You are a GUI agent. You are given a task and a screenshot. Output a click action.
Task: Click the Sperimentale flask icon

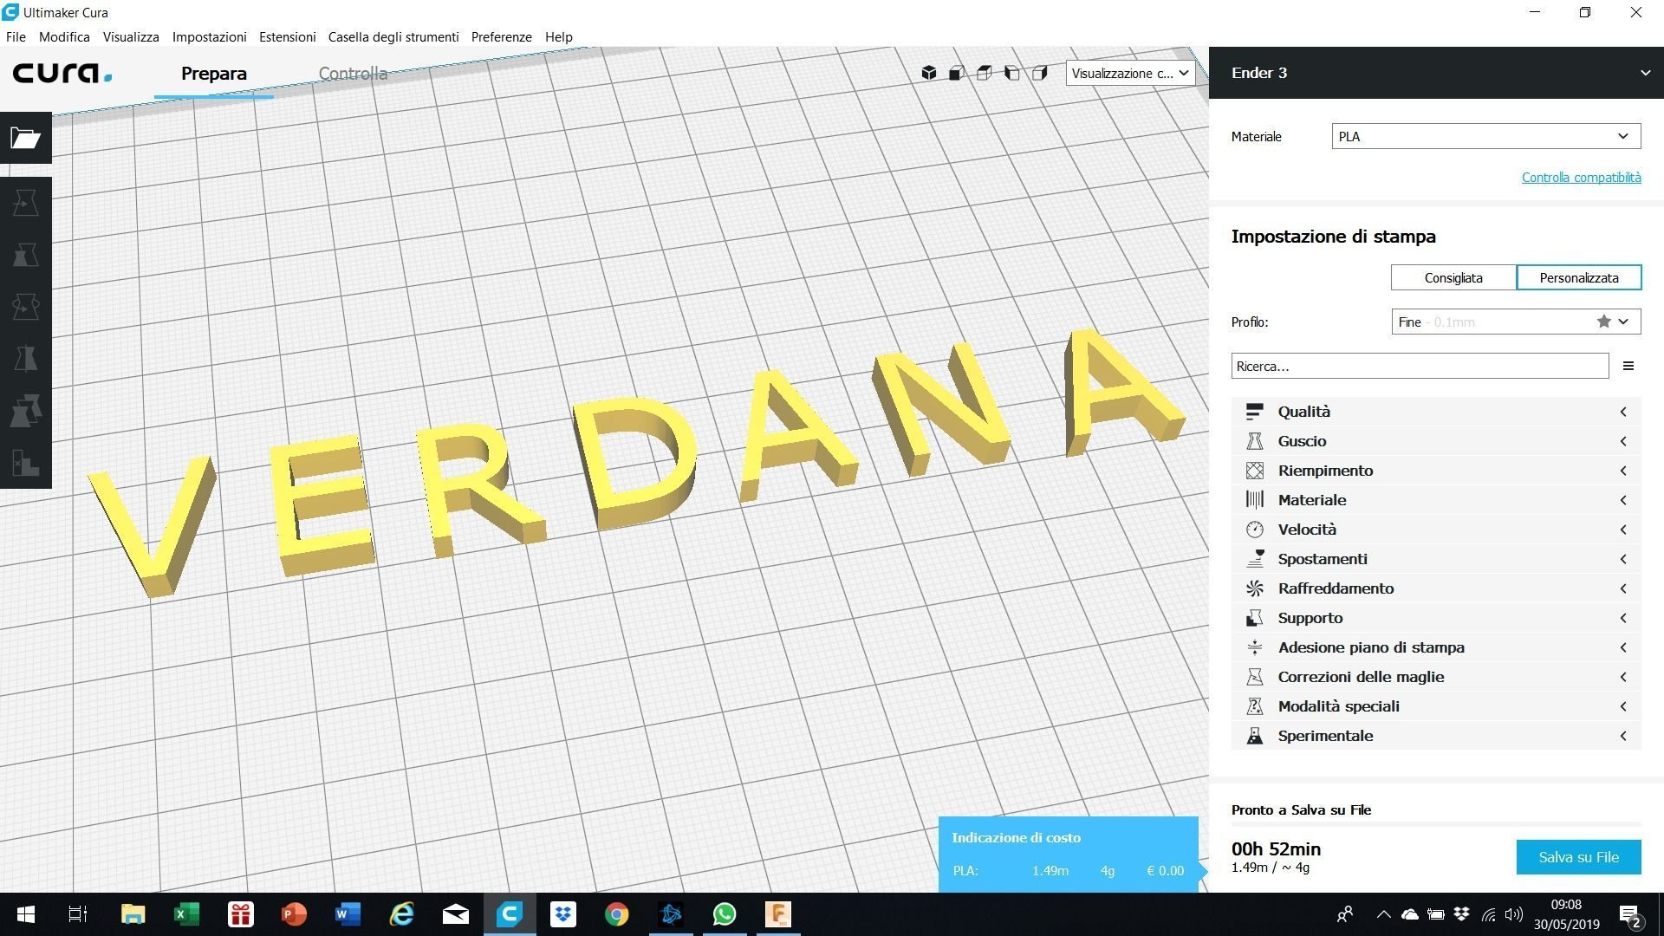pyautogui.click(x=1254, y=736)
